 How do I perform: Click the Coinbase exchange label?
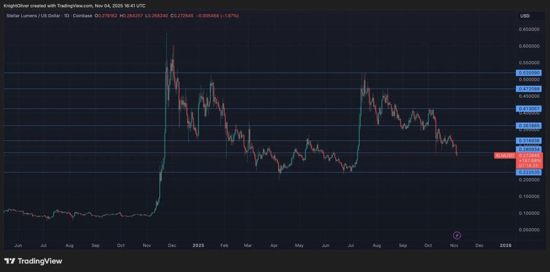(82, 16)
